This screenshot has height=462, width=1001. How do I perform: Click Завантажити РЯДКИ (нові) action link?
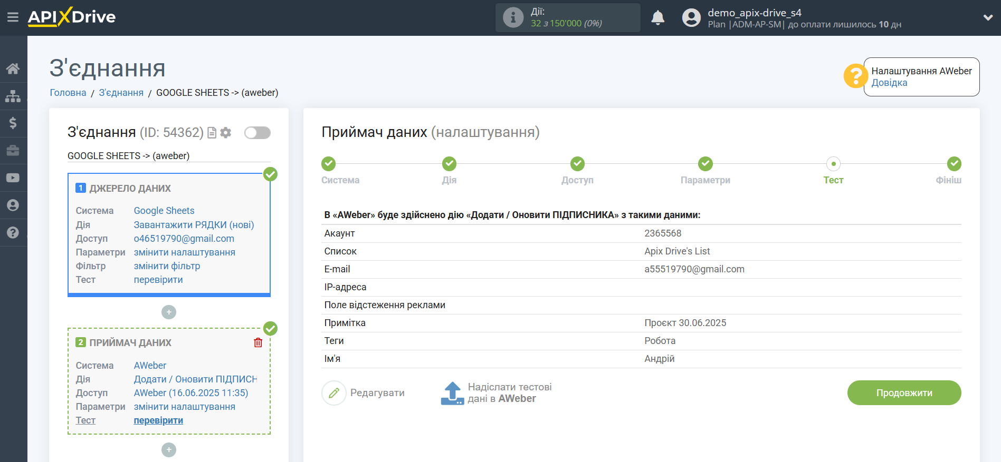click(194, 225)
